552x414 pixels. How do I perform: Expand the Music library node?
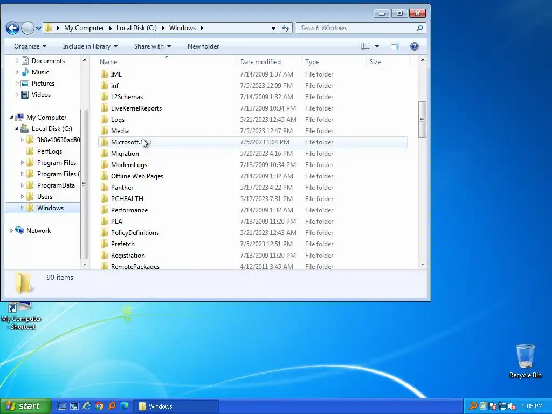[x=17, y=72]
